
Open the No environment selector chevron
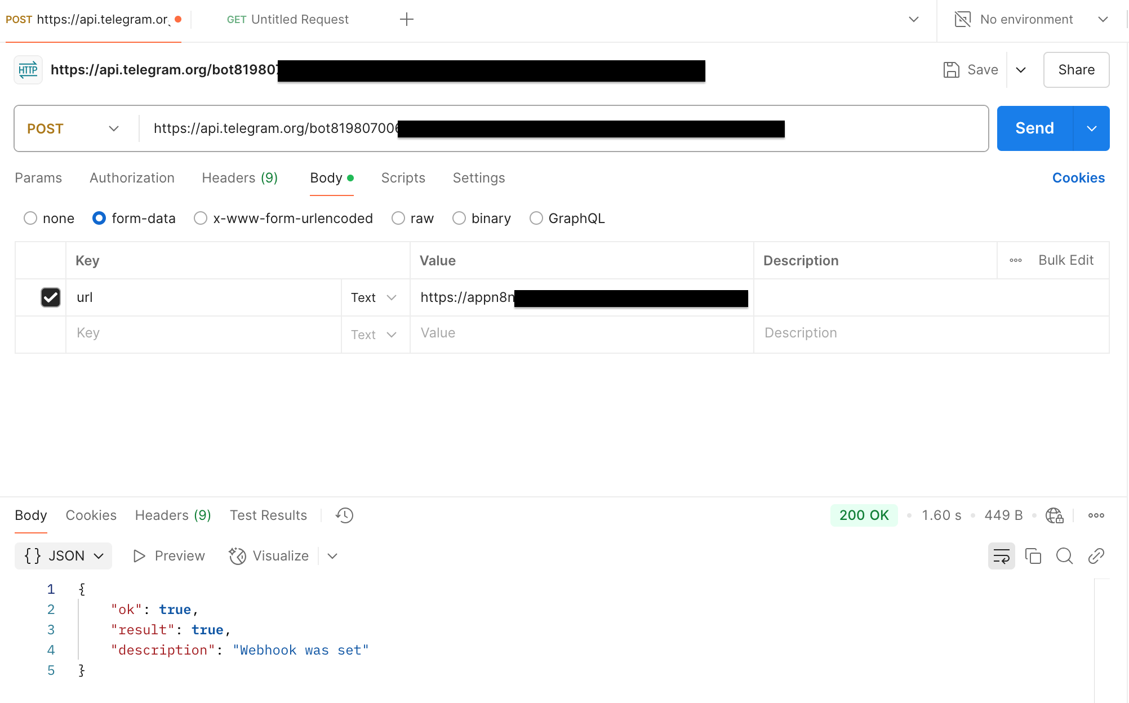pyautogui.click(x=1103, y=20)
